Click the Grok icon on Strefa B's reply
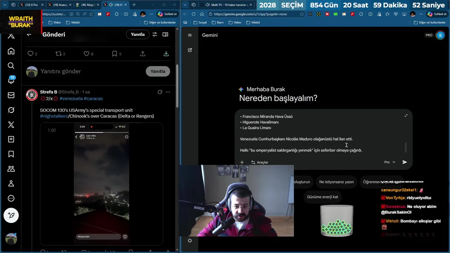Image resolution: width=450 pixels, height=253 pixels. tap(160, 92)
